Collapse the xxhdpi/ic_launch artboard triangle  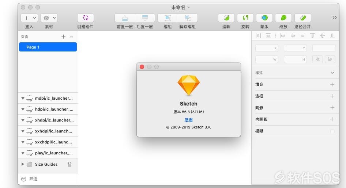(23, 131)
